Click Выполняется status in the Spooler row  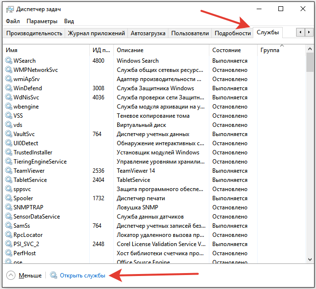pos(230,198)
